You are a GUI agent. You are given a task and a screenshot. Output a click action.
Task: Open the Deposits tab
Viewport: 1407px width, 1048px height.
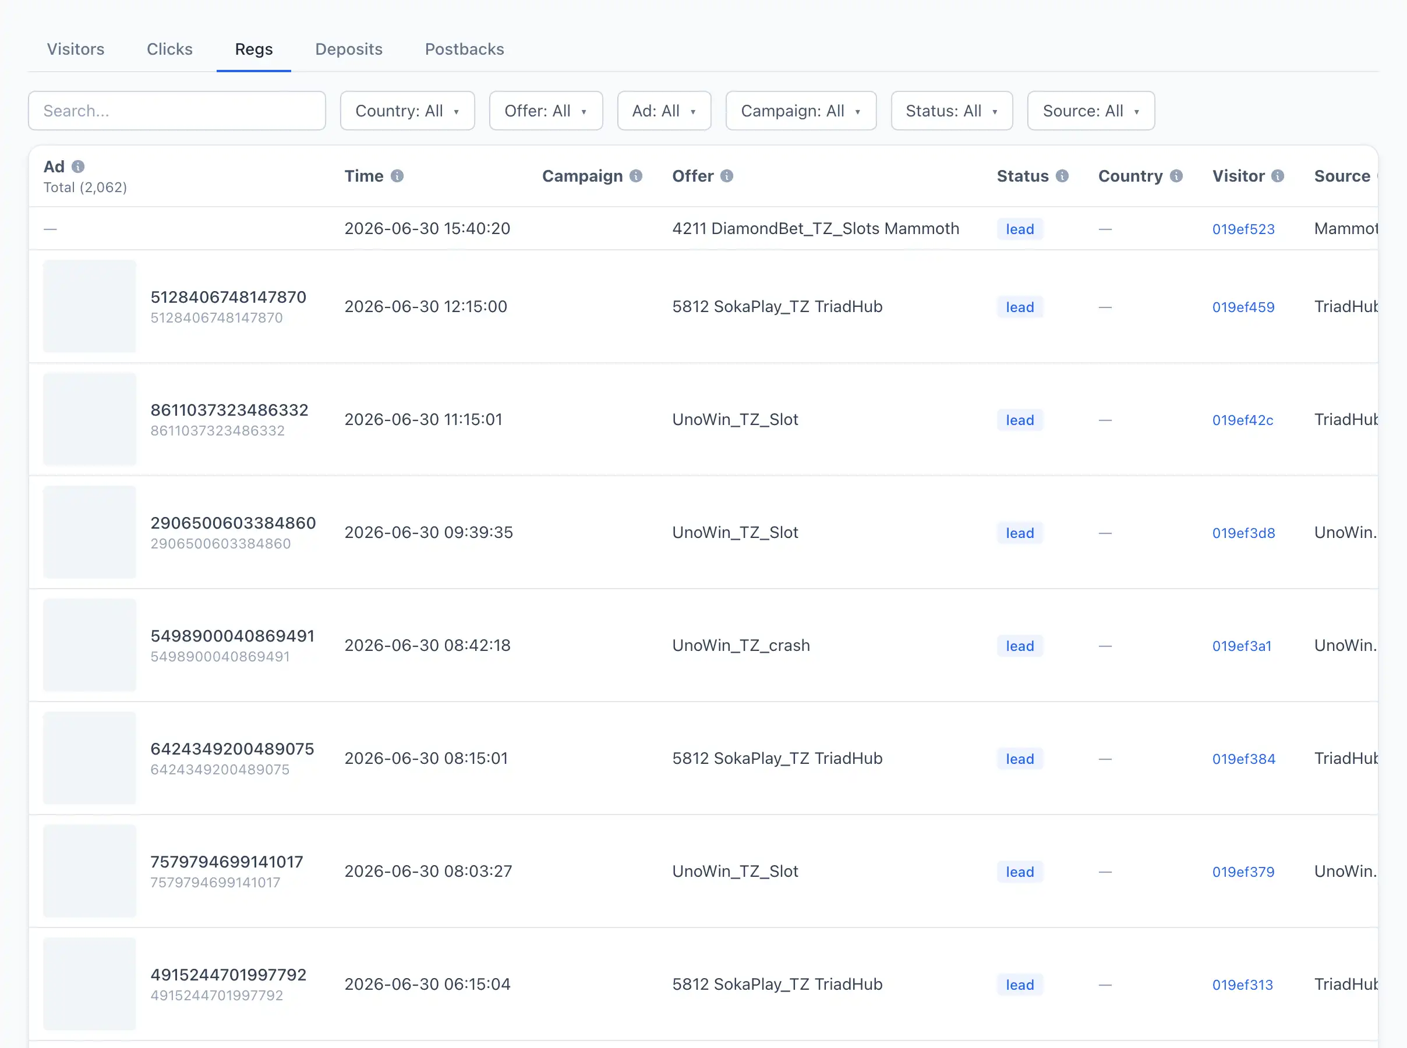tap(349, 49)
